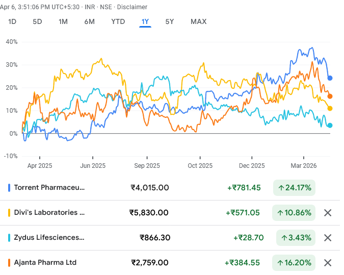Click the blue Torrent line endpoint dot
Screen dimensions: 344x275
[330, 78]
